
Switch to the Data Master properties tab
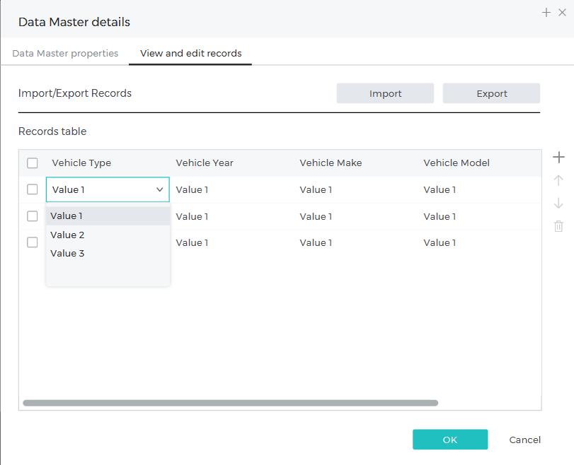point(65,54)
